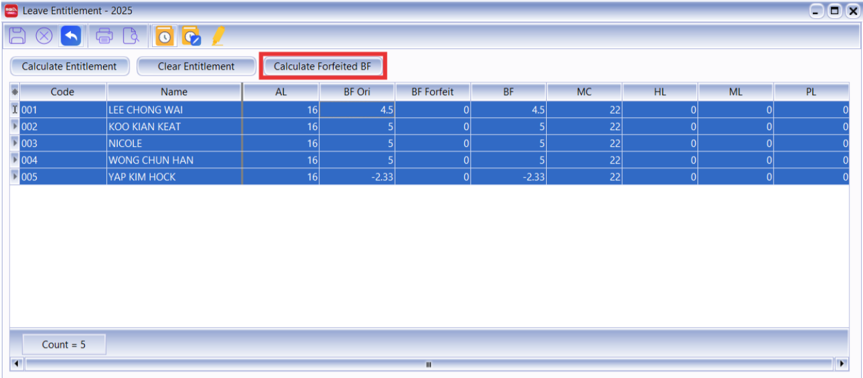Image resolution: width=863 pixels, height=378 pixels.
Task: Click the grid asterisk column selector corner
Action: tap(15, 92)
